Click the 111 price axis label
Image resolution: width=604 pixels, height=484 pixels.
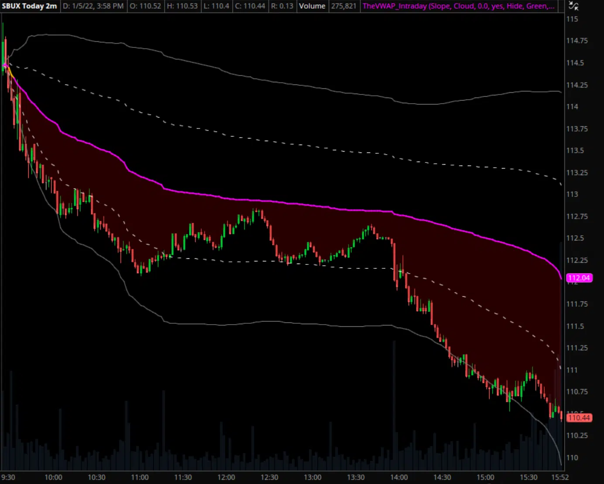point(572,370)
